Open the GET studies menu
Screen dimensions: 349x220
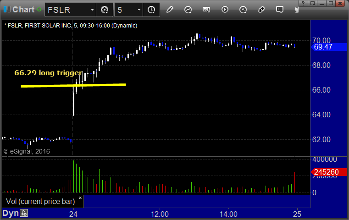[x=206, y=10]
